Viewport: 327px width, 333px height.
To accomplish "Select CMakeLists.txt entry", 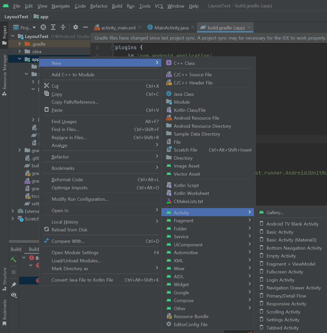I will 209,201.
